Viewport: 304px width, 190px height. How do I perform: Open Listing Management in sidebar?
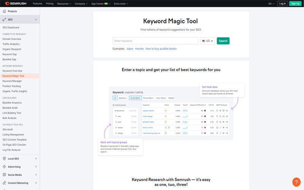[13, 135]
